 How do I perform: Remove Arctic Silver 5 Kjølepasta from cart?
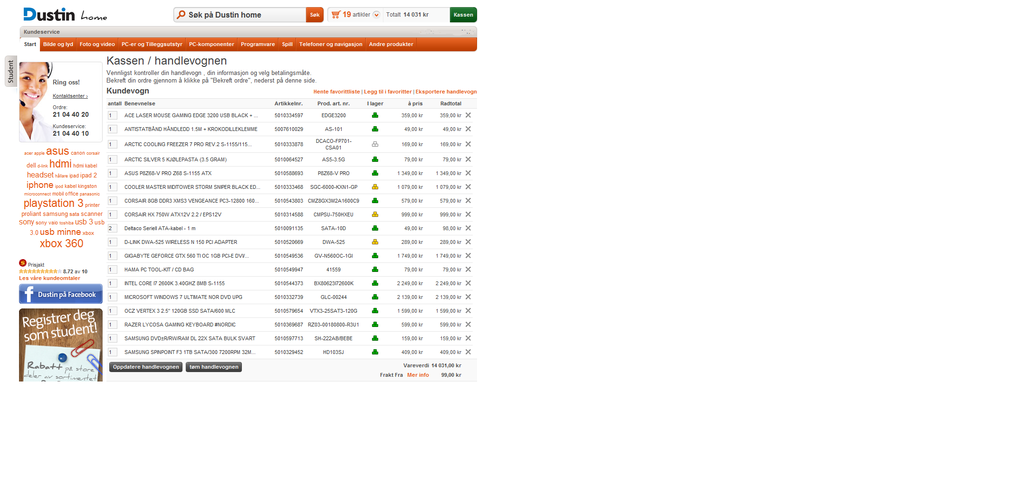[x=468, y=159]
